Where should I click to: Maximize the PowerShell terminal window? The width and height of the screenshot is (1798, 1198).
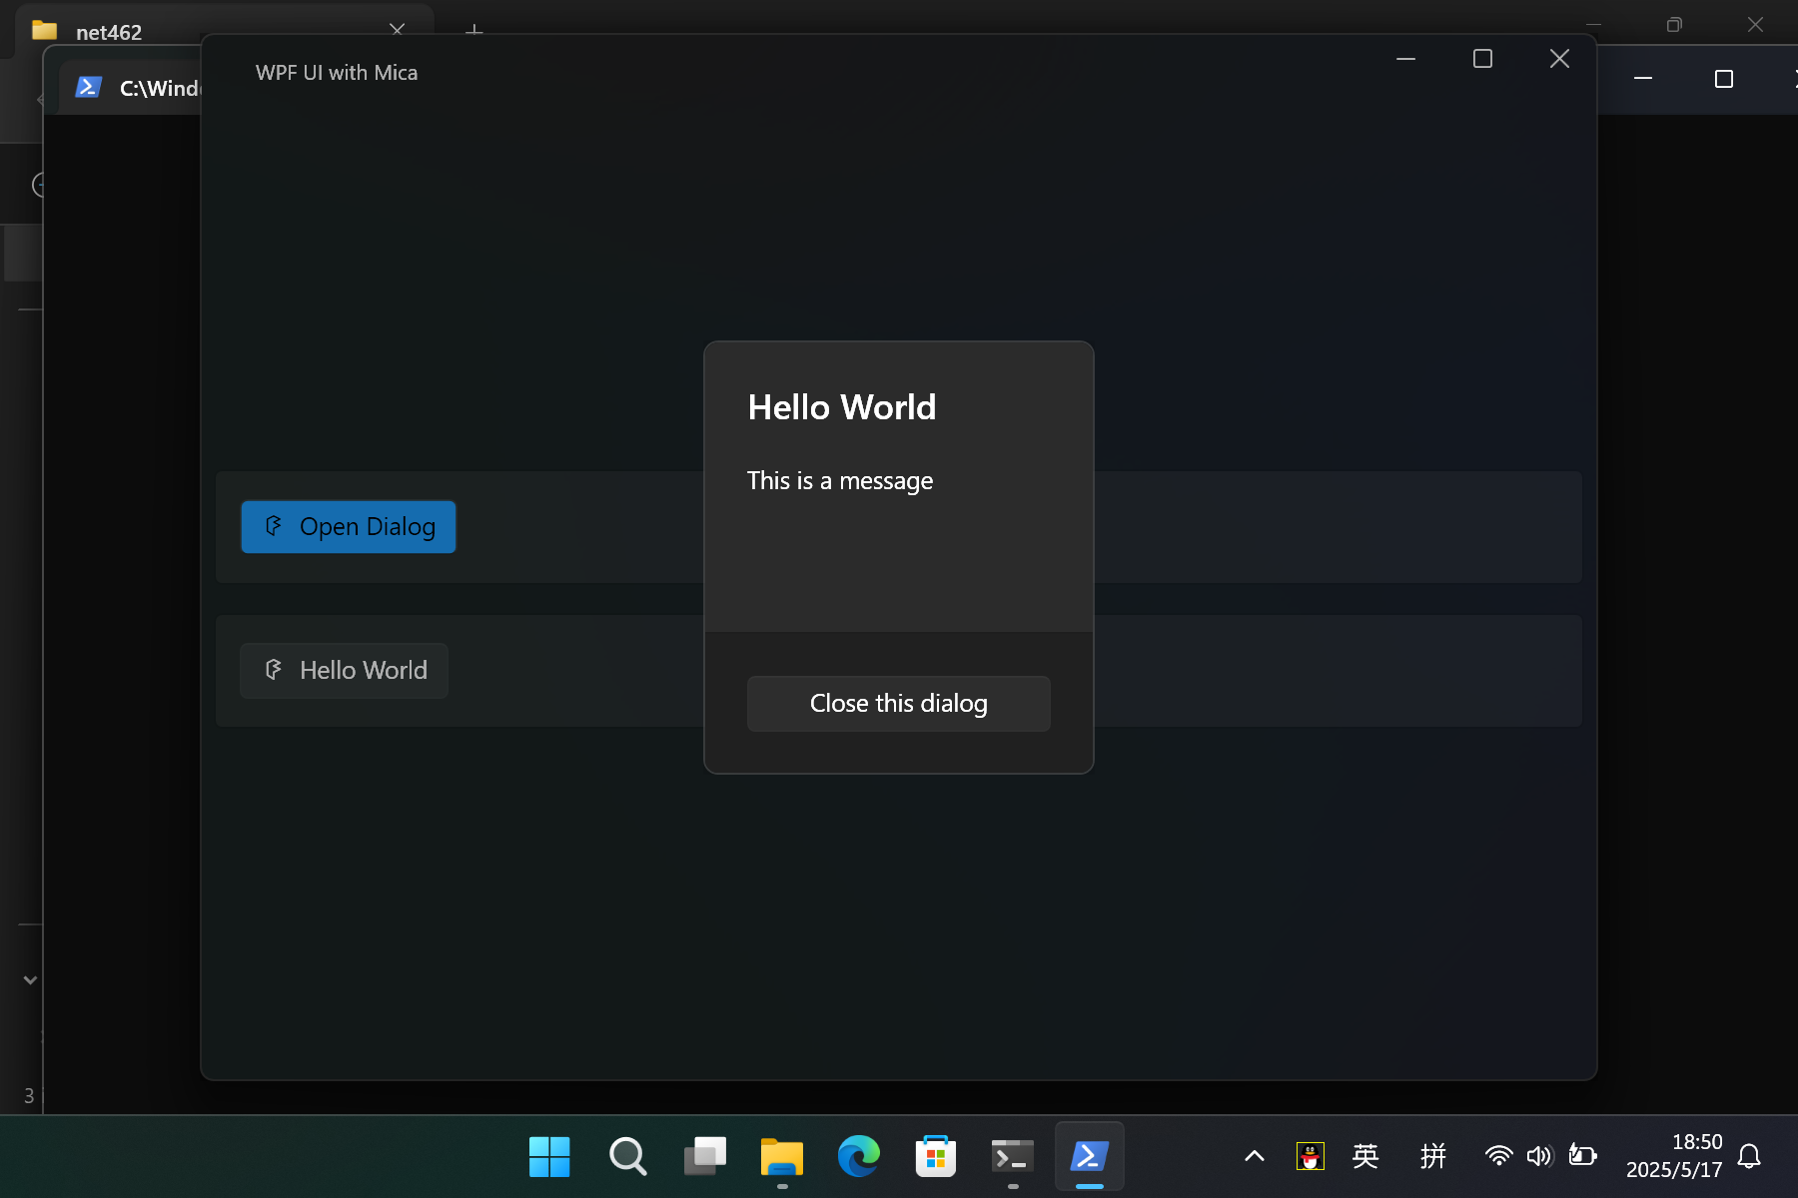click(x=1724, y=78)
